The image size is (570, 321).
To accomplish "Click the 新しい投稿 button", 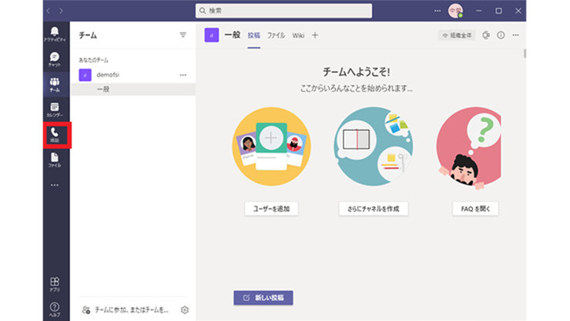I will pyautogui.click(x=263, y=297).
